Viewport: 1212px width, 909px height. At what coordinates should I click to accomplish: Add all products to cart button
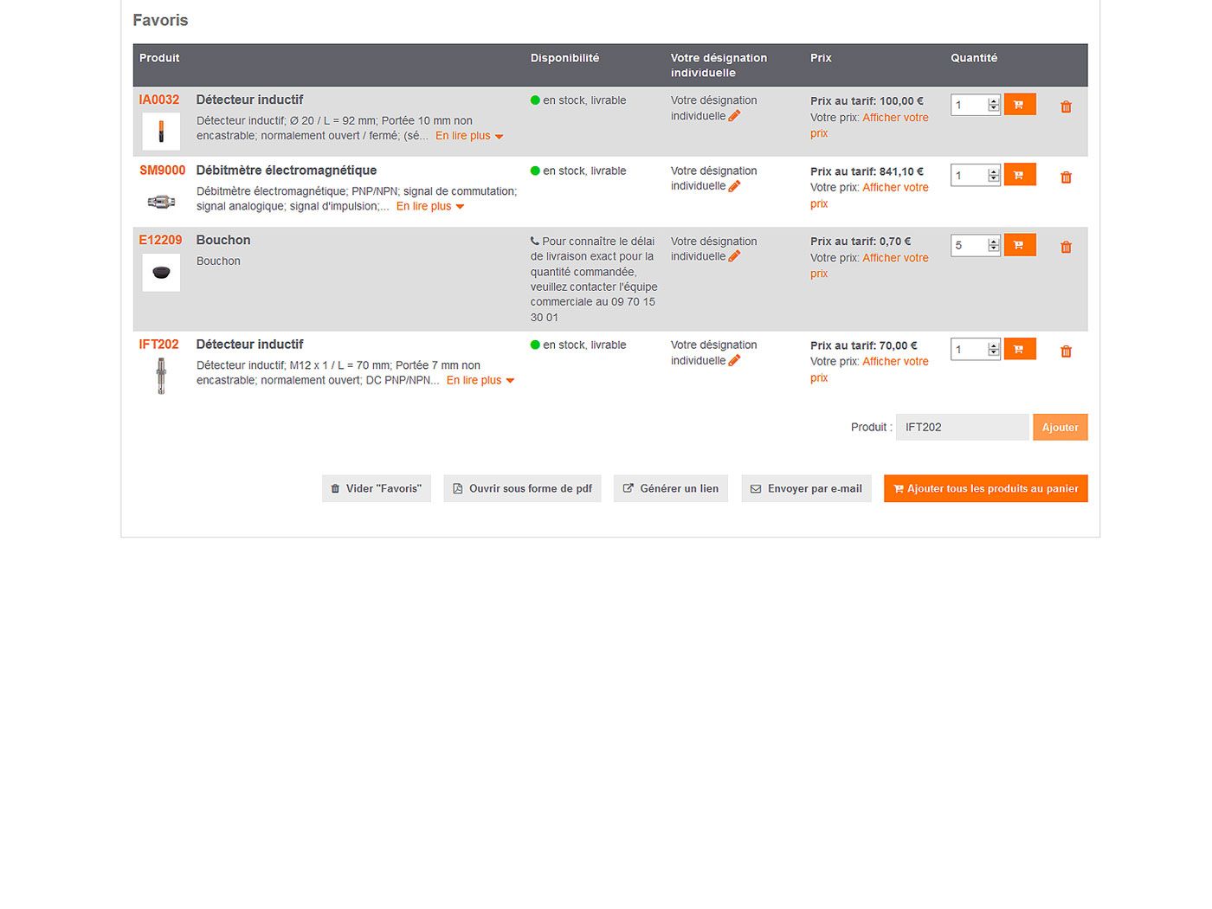pos(985,488)
